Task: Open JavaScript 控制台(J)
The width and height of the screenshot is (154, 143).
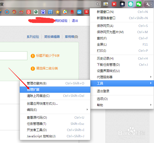Action: coord(55,136)
